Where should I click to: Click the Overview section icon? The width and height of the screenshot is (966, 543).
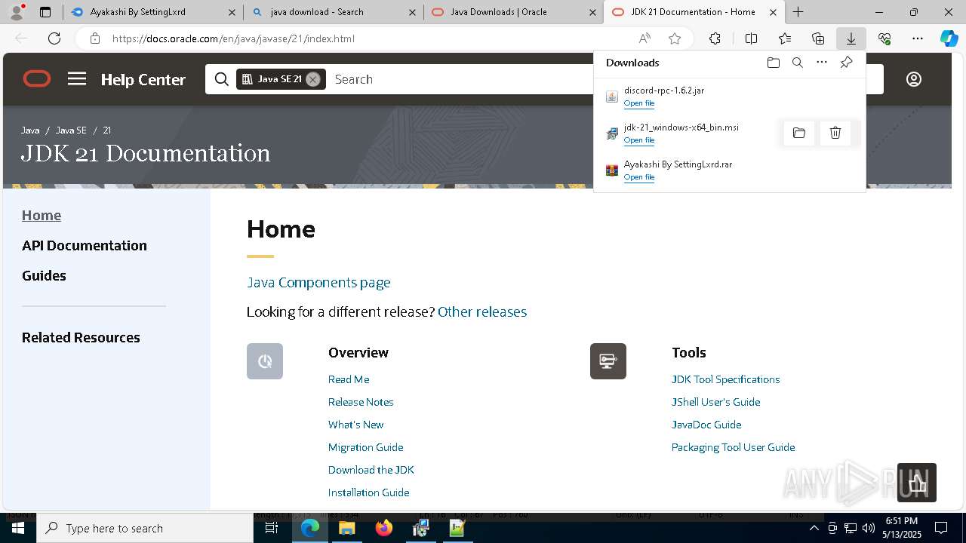(265, 361)
